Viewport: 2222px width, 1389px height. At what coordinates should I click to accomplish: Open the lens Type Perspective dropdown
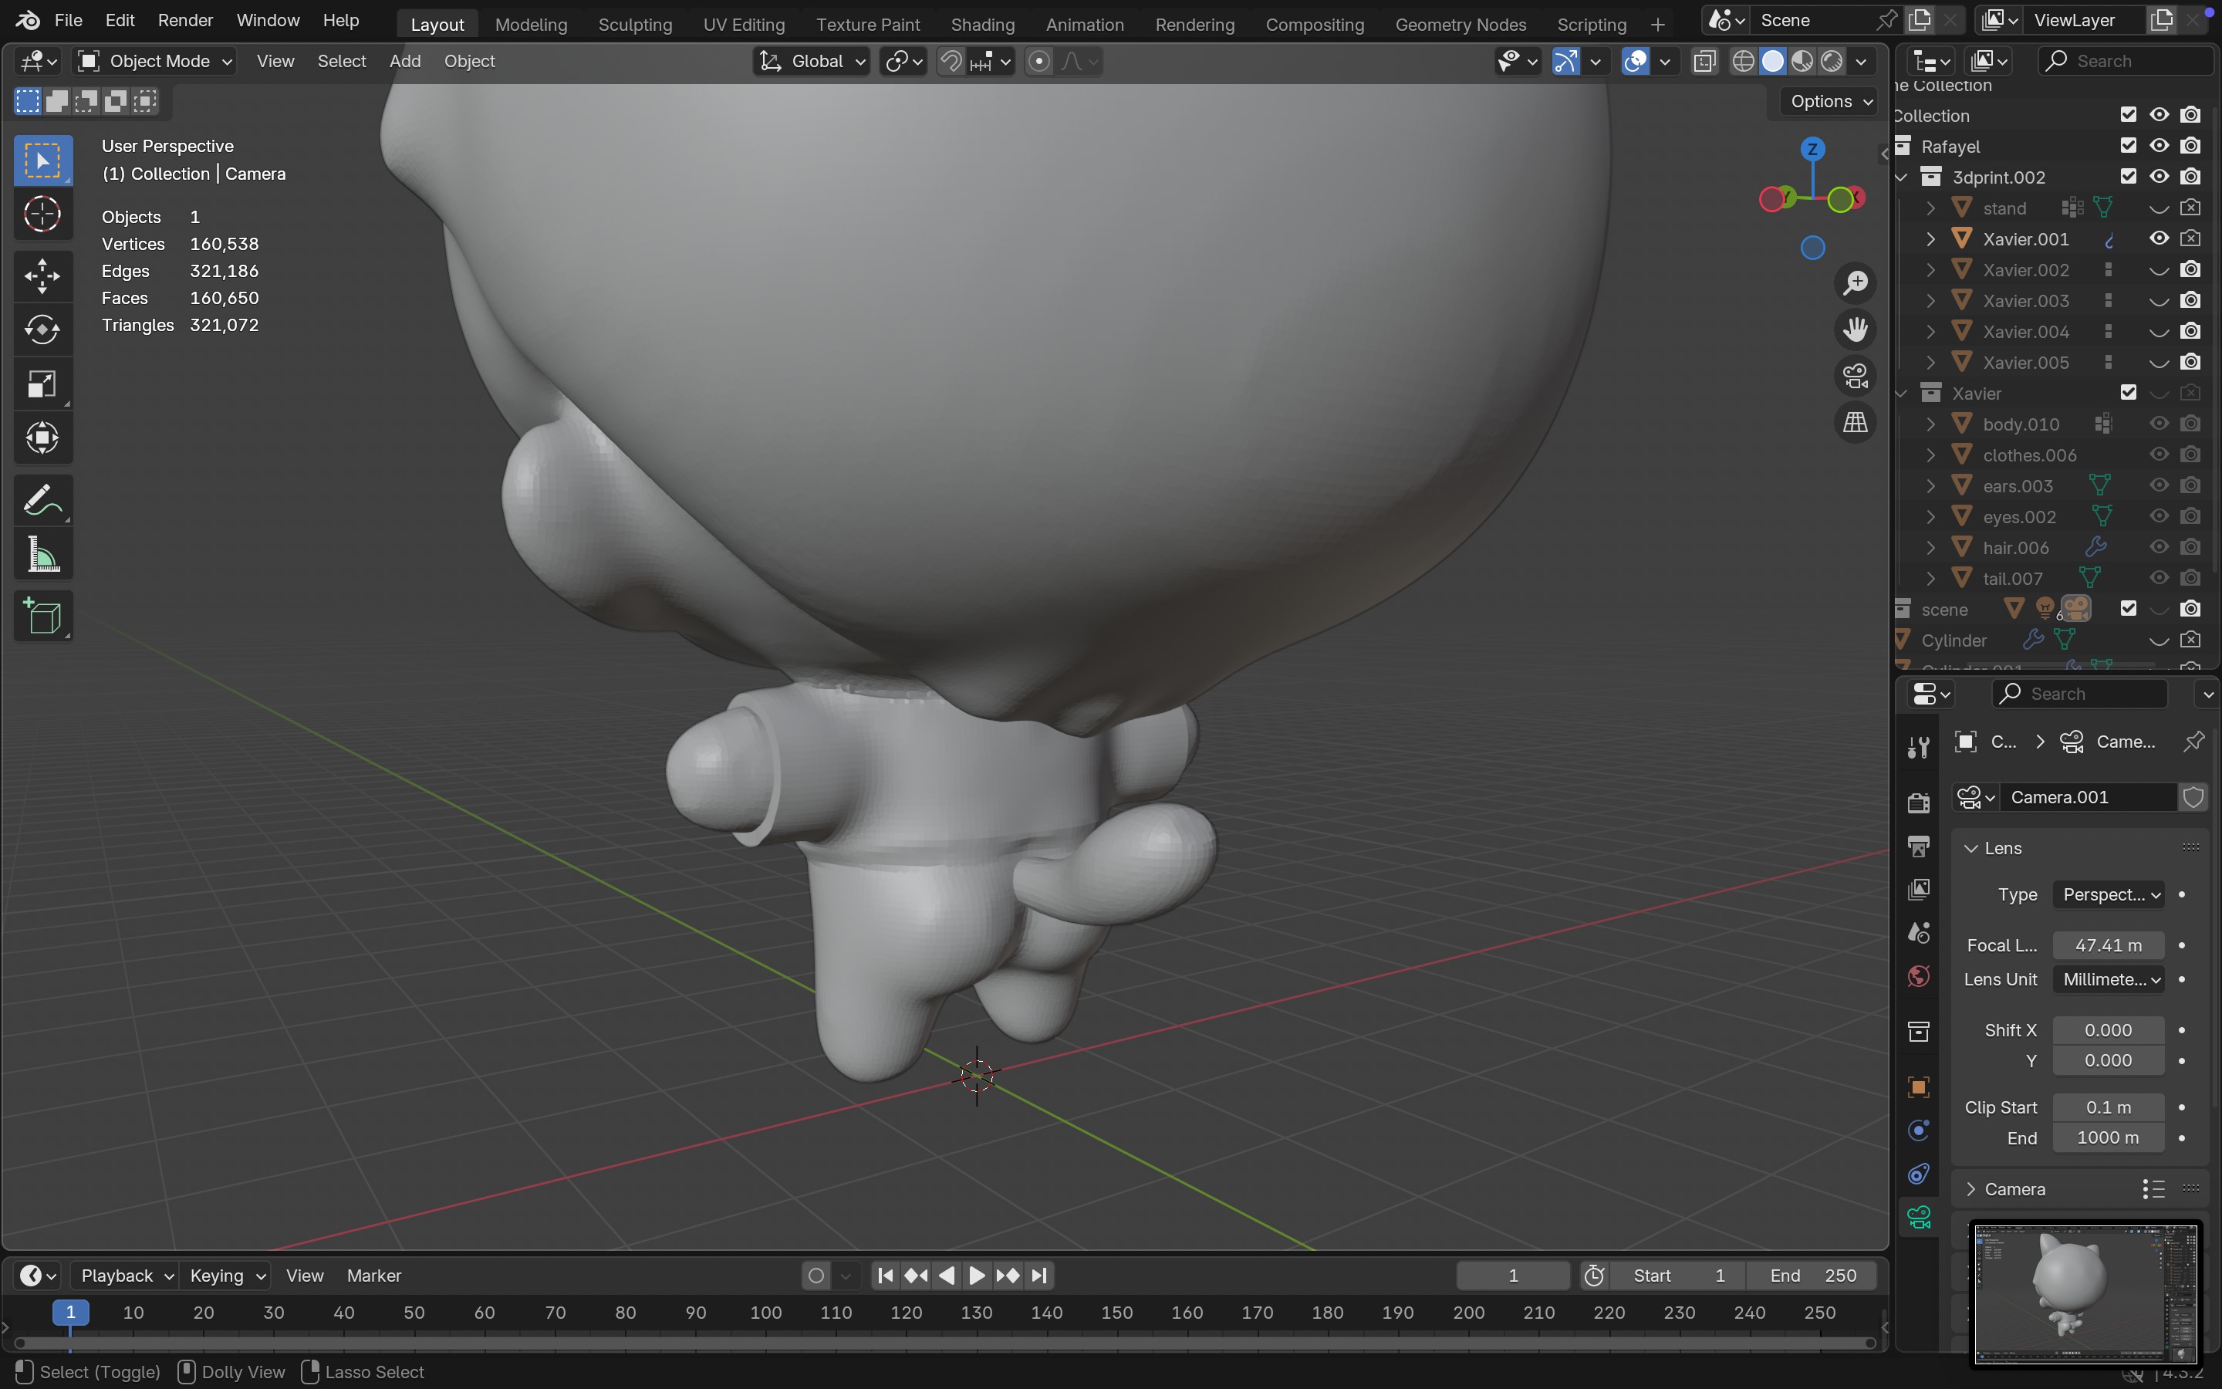[x=2109, y=895]
